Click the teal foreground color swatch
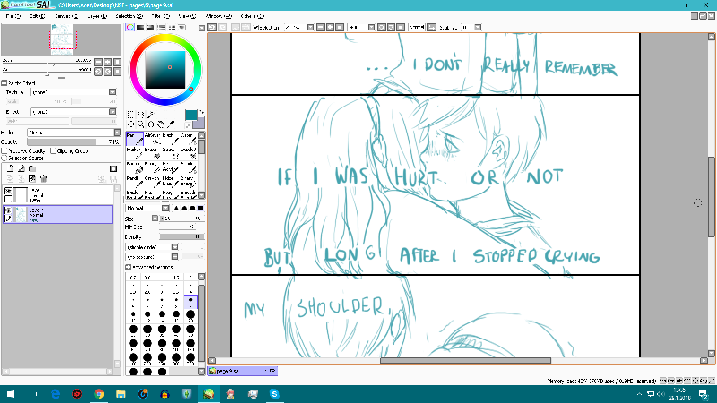 191,115
